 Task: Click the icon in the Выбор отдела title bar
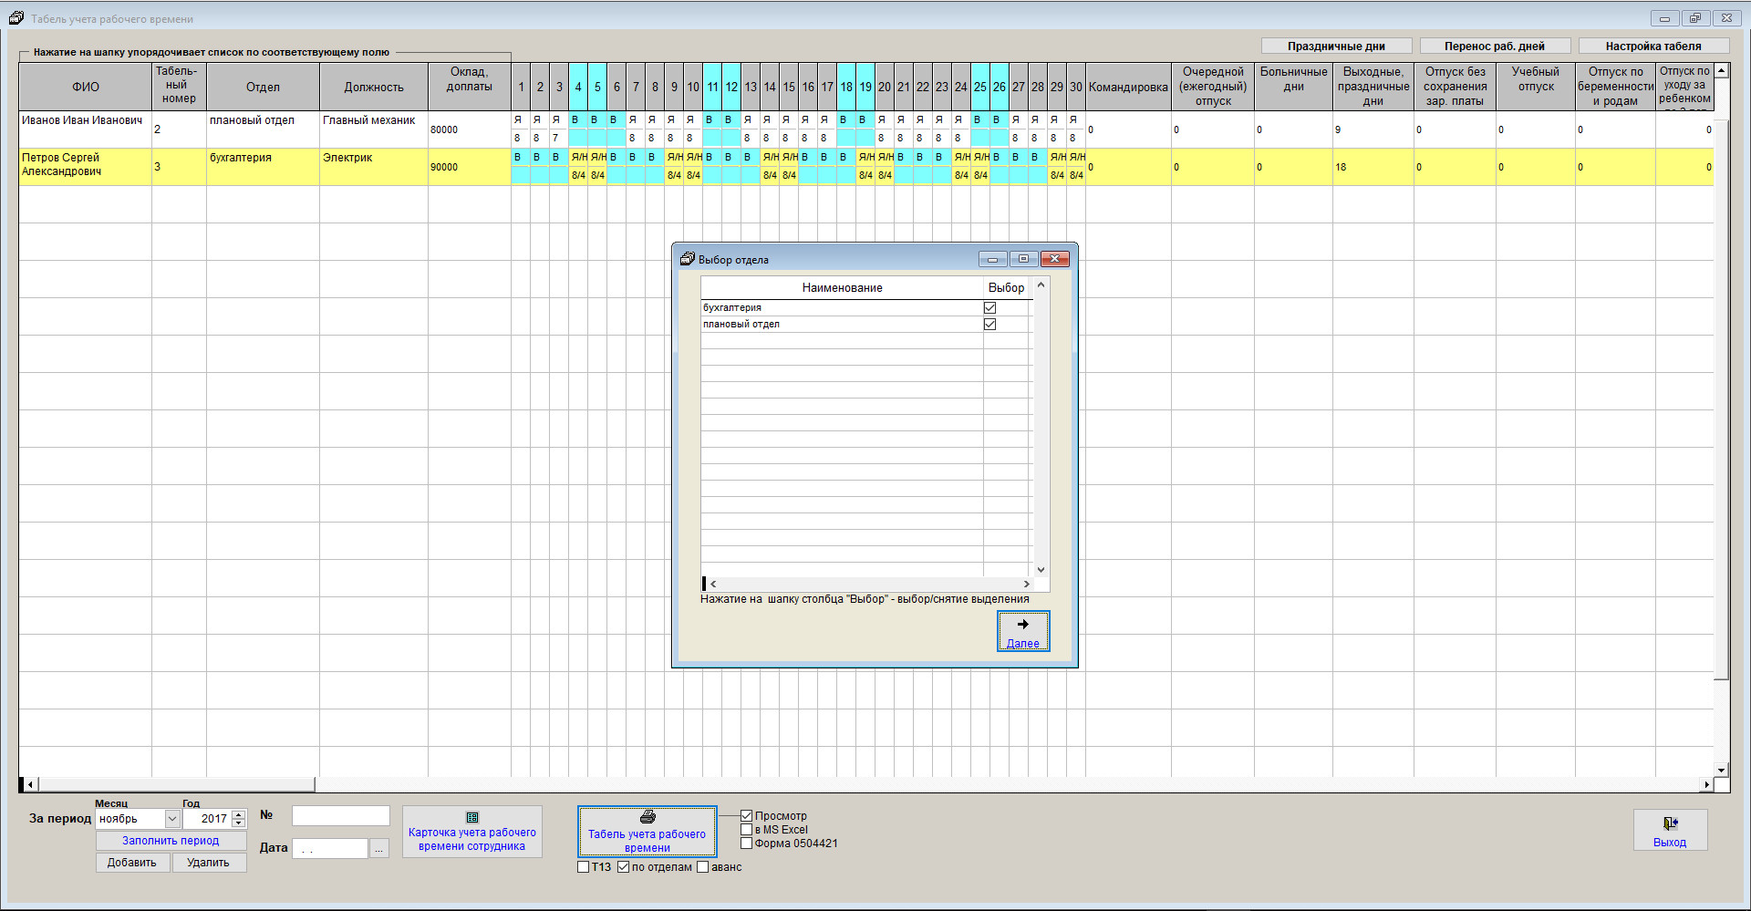pyautogui.click(x=688, y=259)
